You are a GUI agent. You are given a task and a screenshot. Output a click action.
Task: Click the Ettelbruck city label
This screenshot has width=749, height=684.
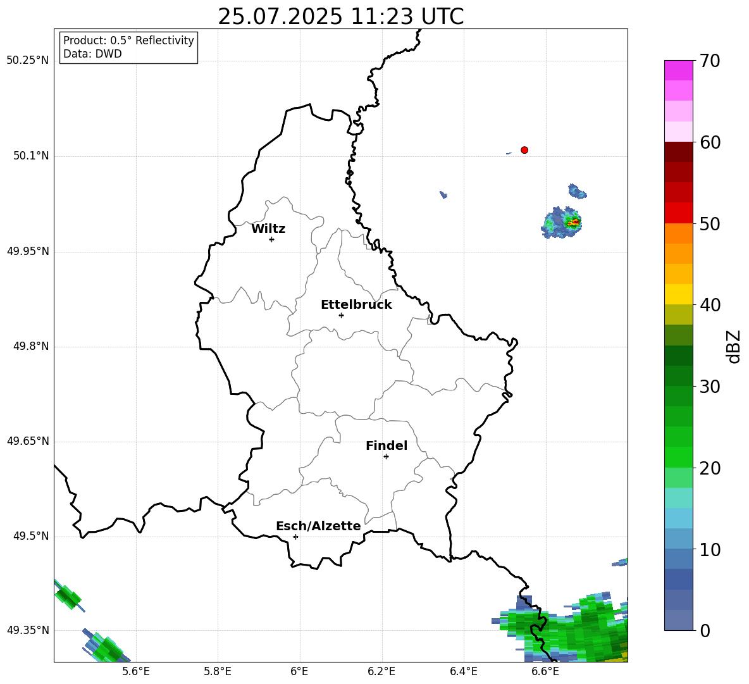coord(356,305)
